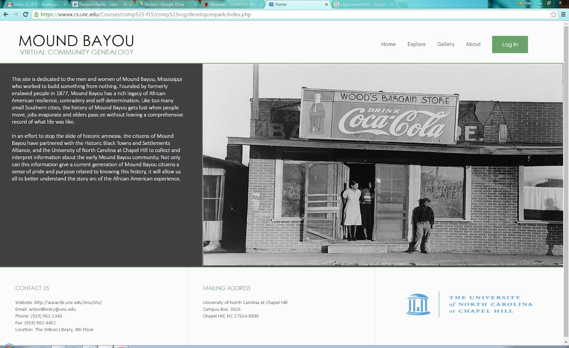The height and width of the screenshot is (348, 569).
Task: Click the page scrollbar down arrow
Action: [566, 342]
